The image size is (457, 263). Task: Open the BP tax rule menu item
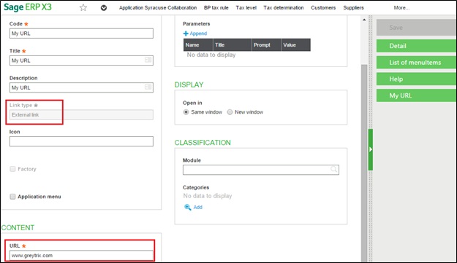pos(216,8)
